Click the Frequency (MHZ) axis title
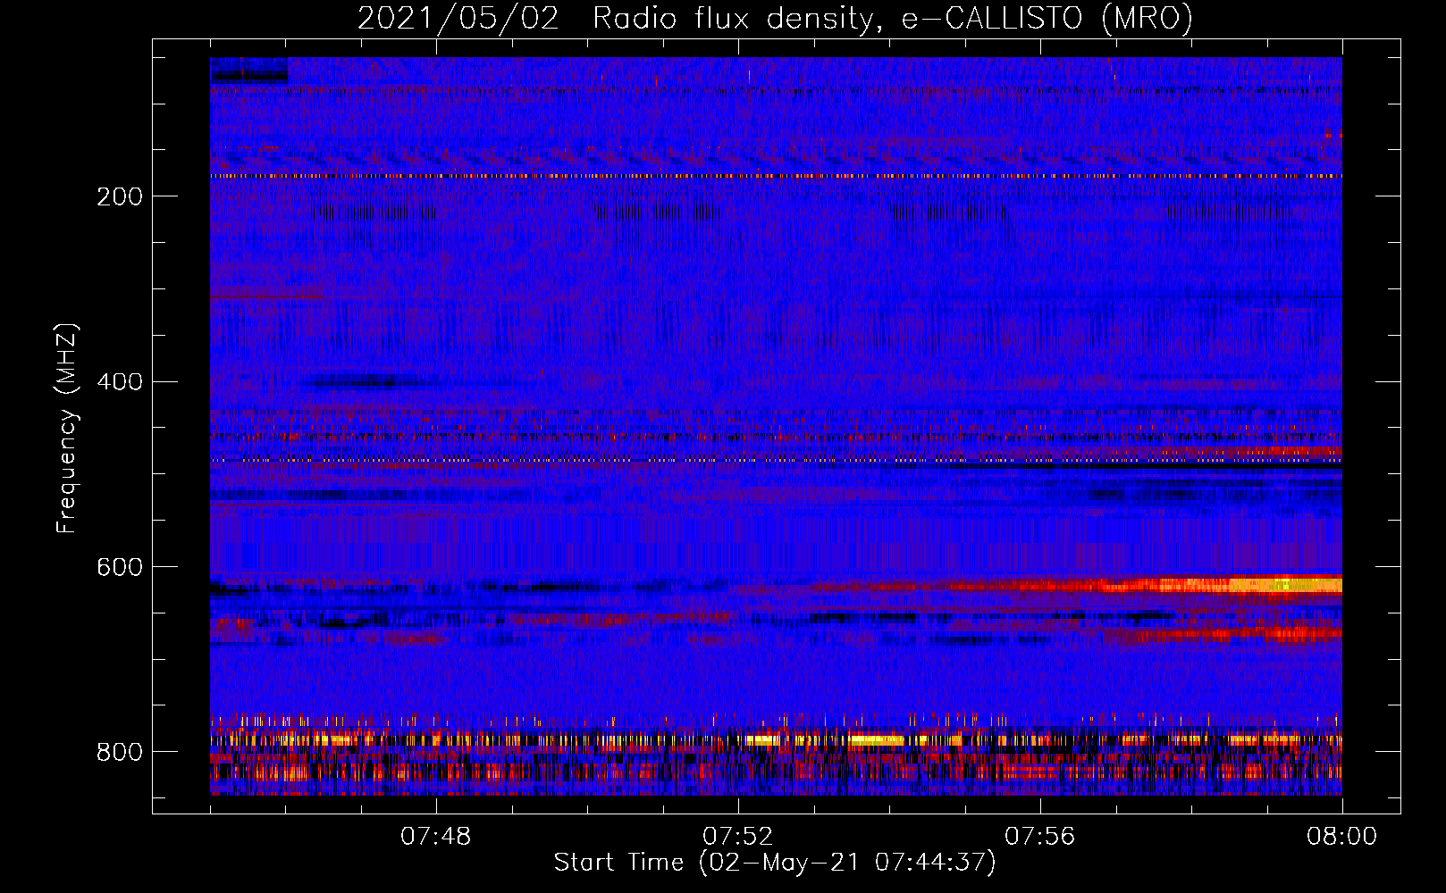Viewport: 1446px width, 893px height. coord(67,429)
